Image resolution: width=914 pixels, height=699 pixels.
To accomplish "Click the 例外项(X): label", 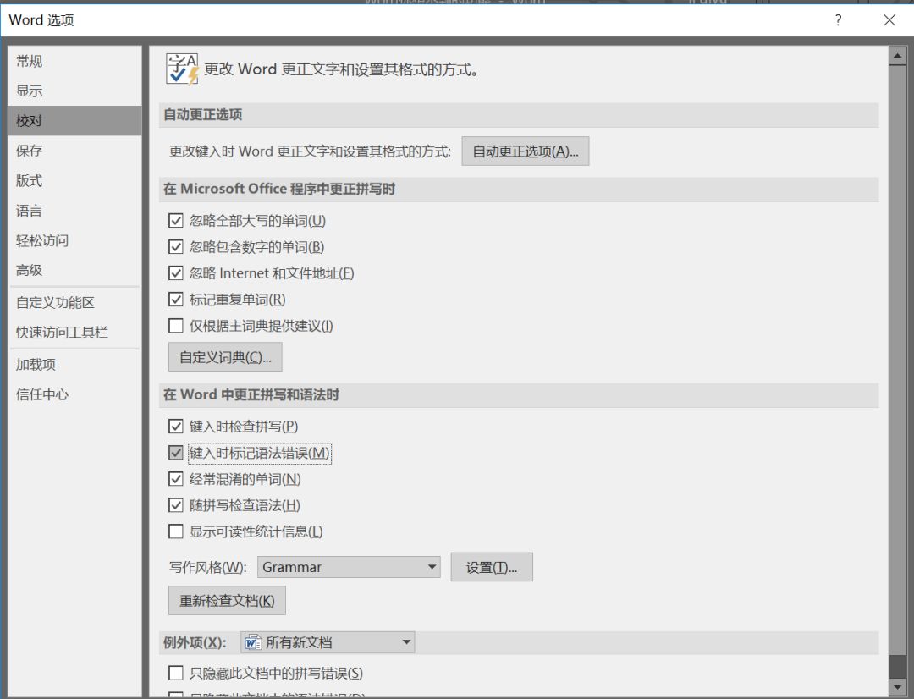I will [195, 642].
